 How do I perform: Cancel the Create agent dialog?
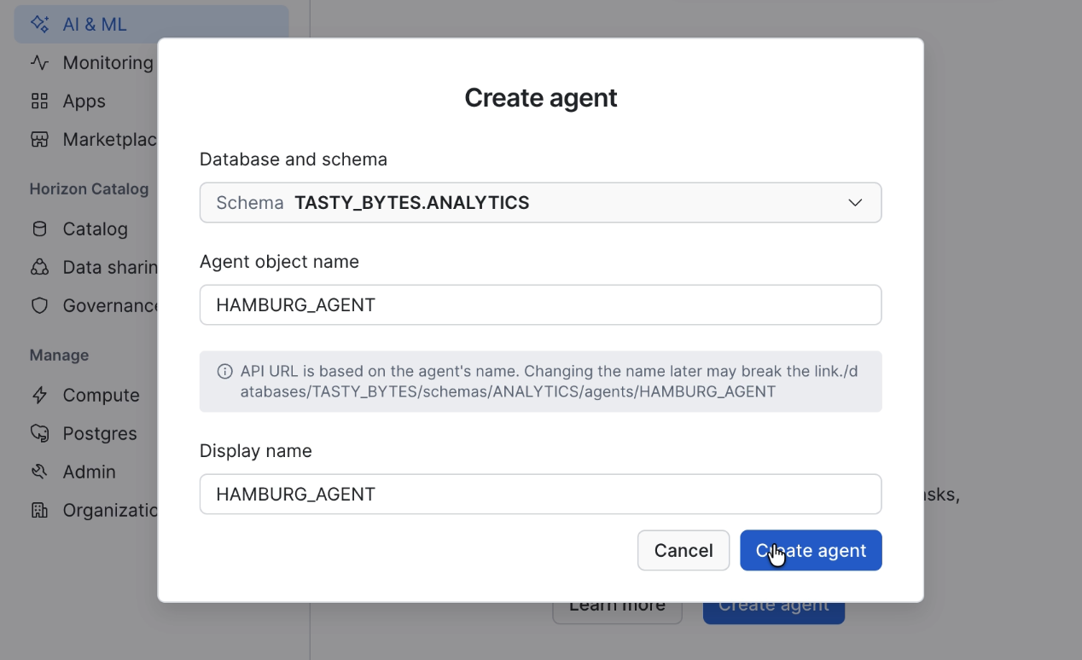pos(684,550)
